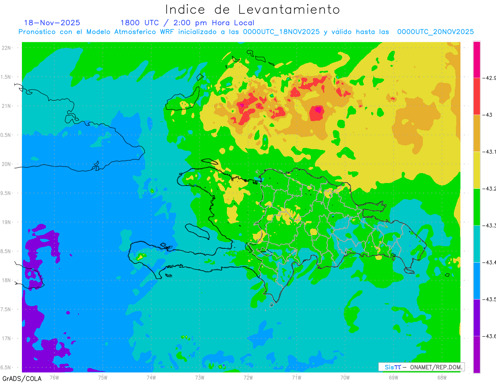Click the teal legend swatch above -43.4
This screenshot has width=496, height=383.
[477, 244]
